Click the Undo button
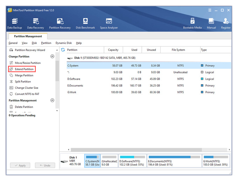The image size is (238, 181). point(45,165)
